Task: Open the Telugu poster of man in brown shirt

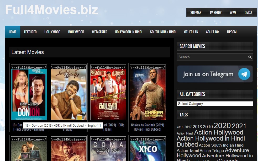Action: click(69, 92)
